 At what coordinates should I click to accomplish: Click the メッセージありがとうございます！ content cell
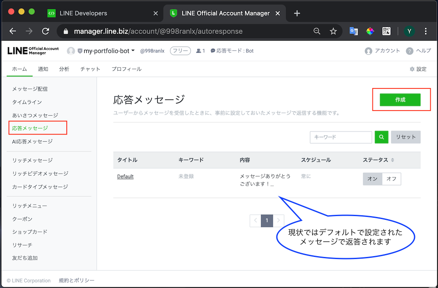pos(265,180)
